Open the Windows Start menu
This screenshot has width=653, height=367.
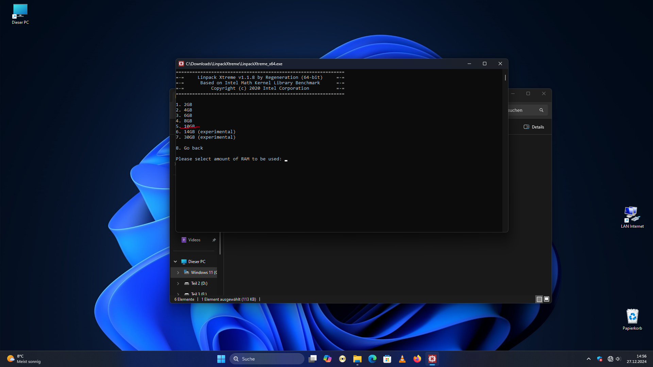(x=221, y=359)
